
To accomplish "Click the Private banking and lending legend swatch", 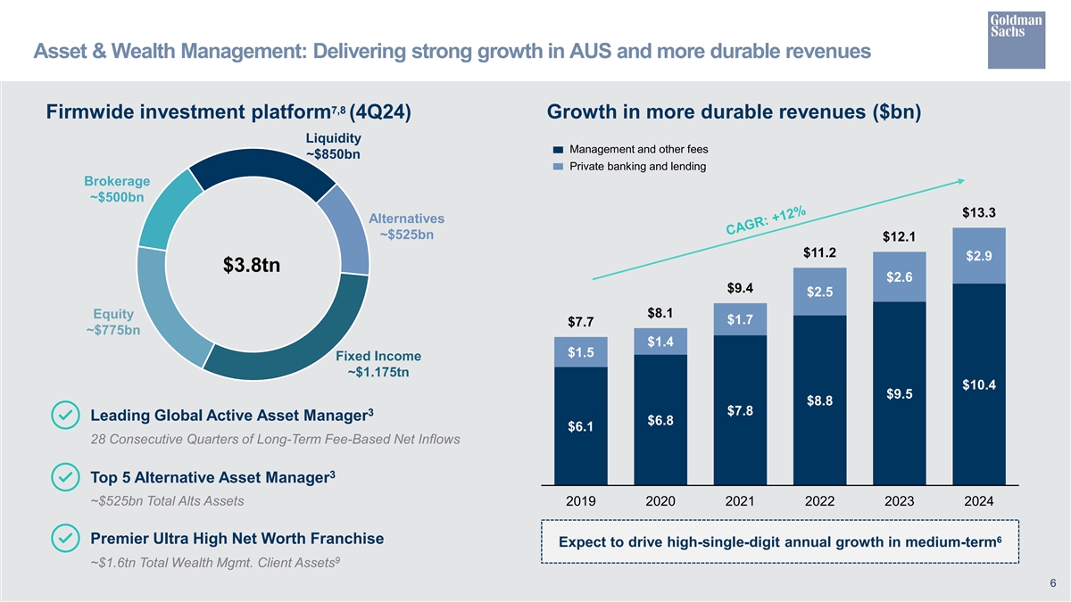I will (x=558, y=167).
